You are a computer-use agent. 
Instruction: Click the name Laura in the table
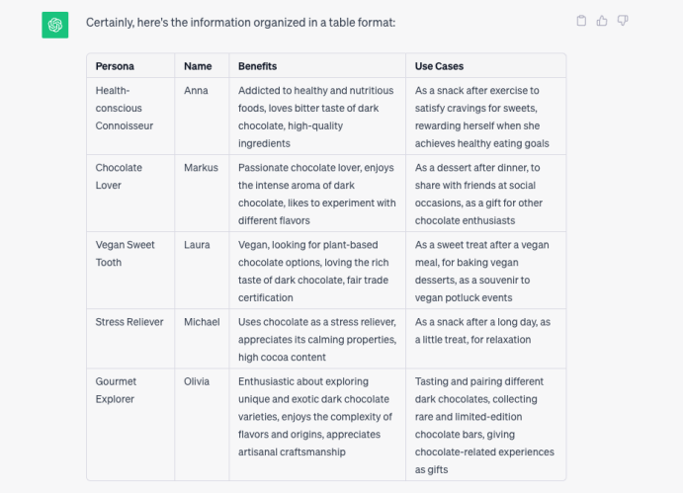tap(198, 245)
